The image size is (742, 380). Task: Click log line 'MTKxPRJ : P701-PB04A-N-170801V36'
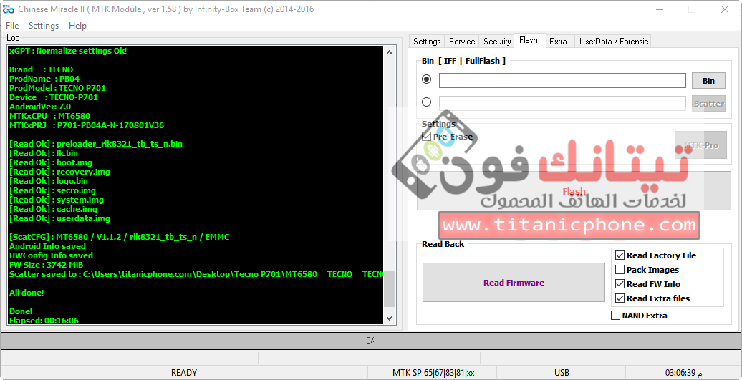pyautogui.click(x=87, y=125)
